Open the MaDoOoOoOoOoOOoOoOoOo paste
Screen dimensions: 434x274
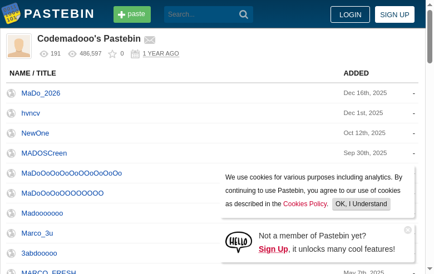(72, 173)
